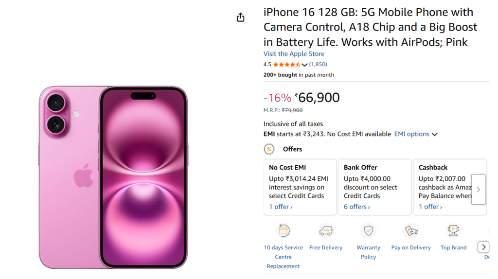Image resolution: width=498 pixels, height=279 pixels.
Task: Click the pink iPhone 16 product image
Action: point(113,177)
